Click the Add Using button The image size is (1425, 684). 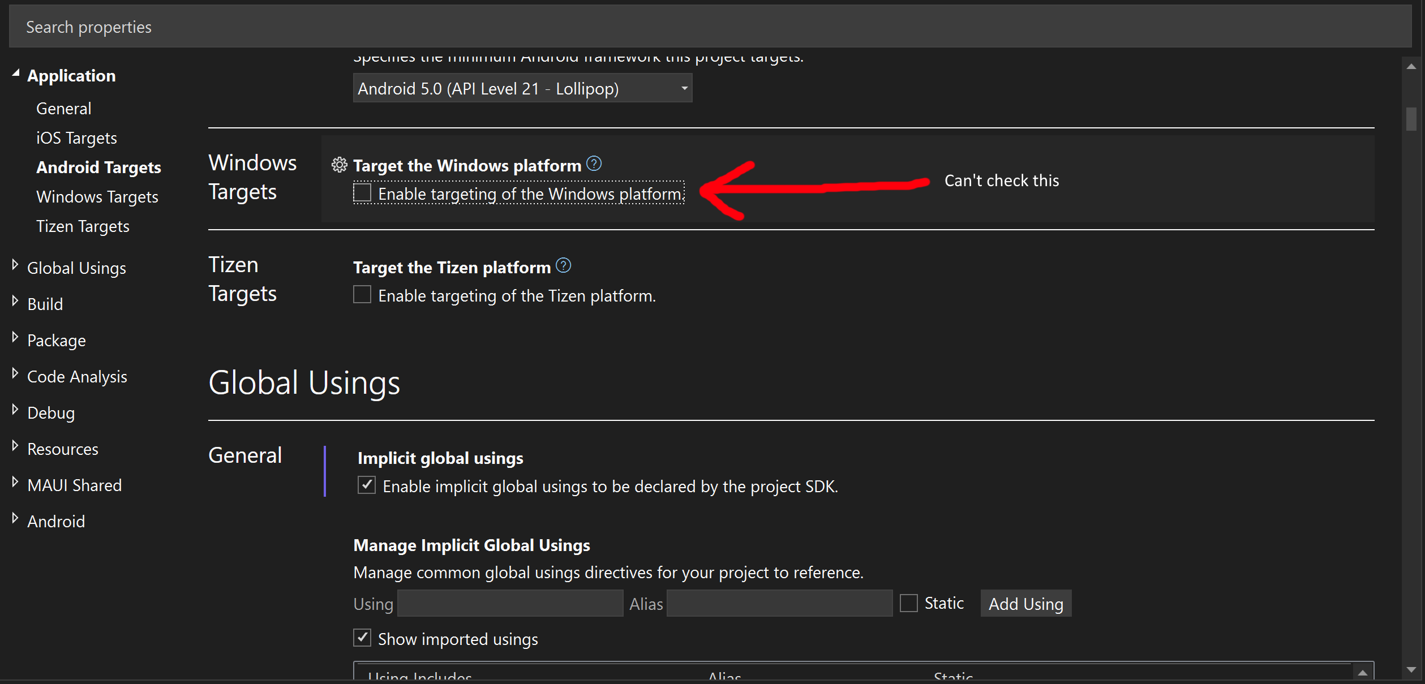(x=1025, y=604)
